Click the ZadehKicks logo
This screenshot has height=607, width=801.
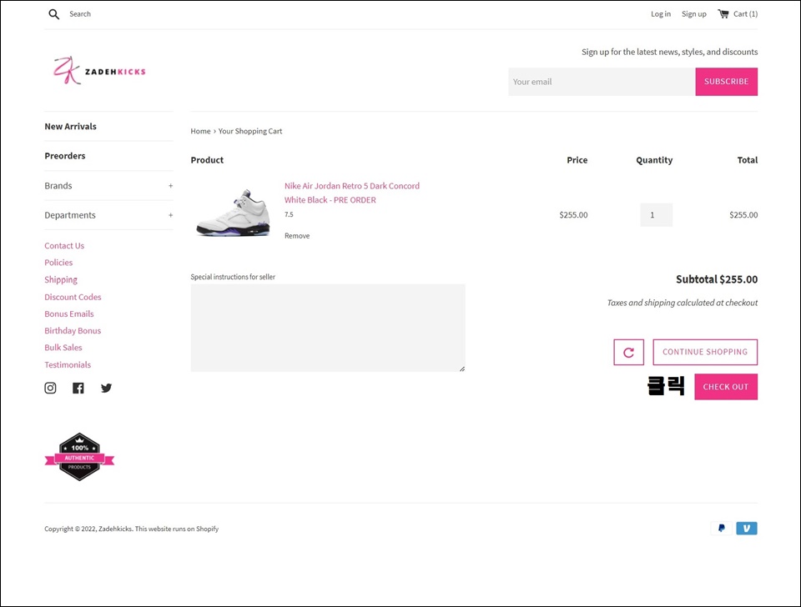(99, 70)
